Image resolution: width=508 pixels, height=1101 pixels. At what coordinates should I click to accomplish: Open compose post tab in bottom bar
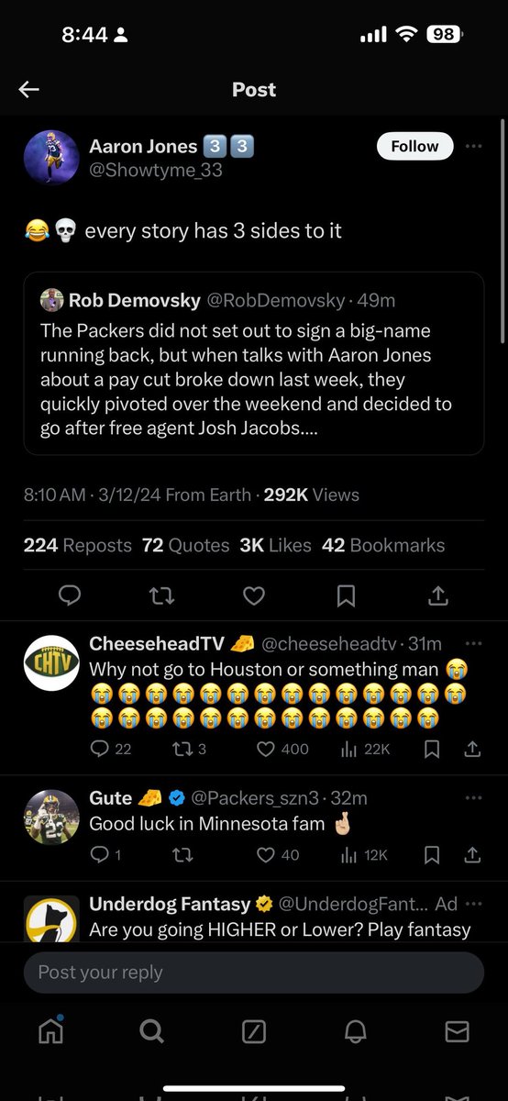pos(254,1031)
